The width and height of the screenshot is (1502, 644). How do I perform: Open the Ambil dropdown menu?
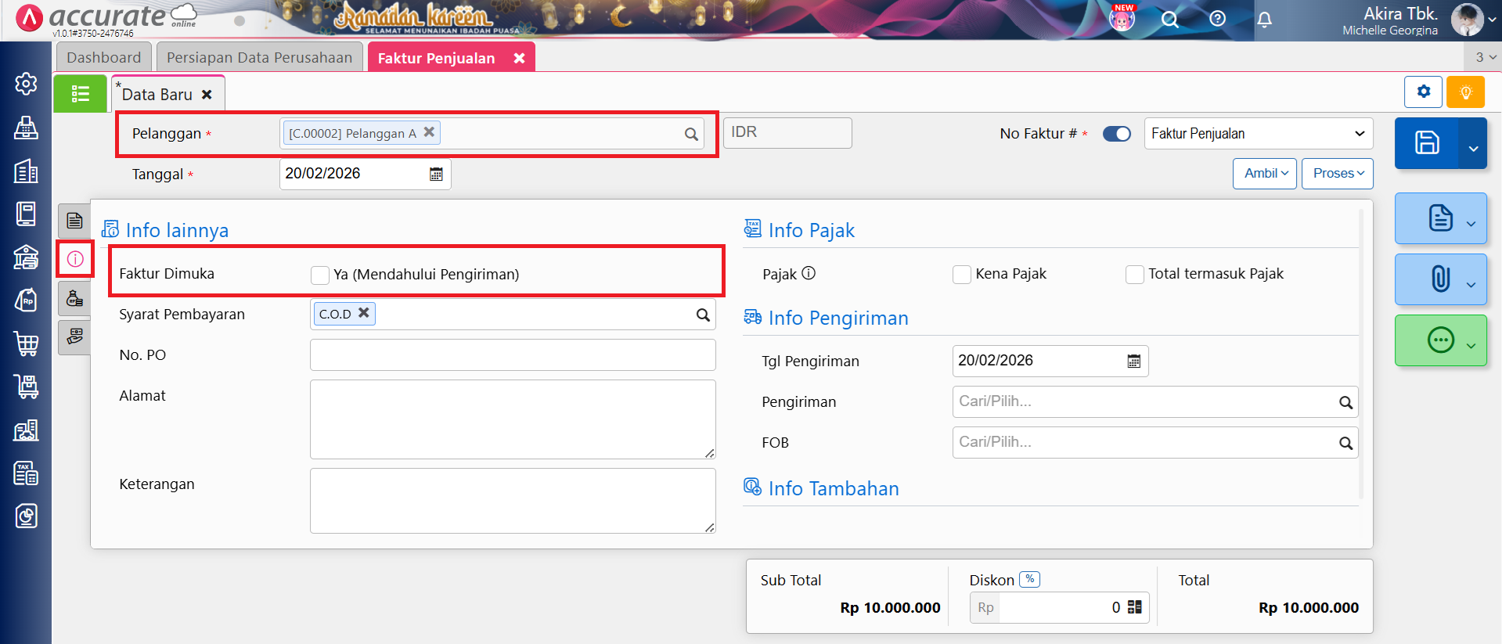(1265, 174)
